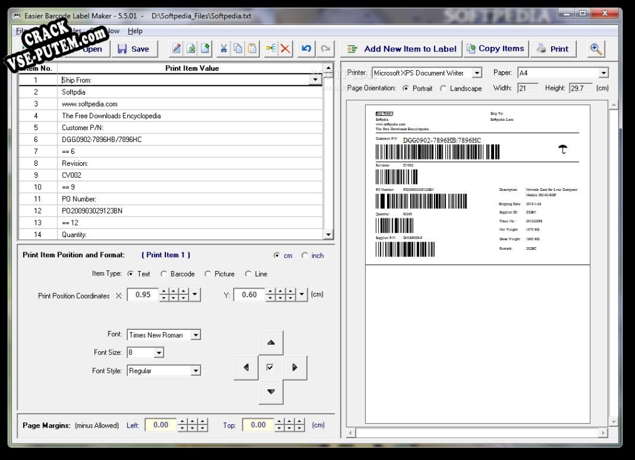Open the Help menu

(x=135, y=31)
